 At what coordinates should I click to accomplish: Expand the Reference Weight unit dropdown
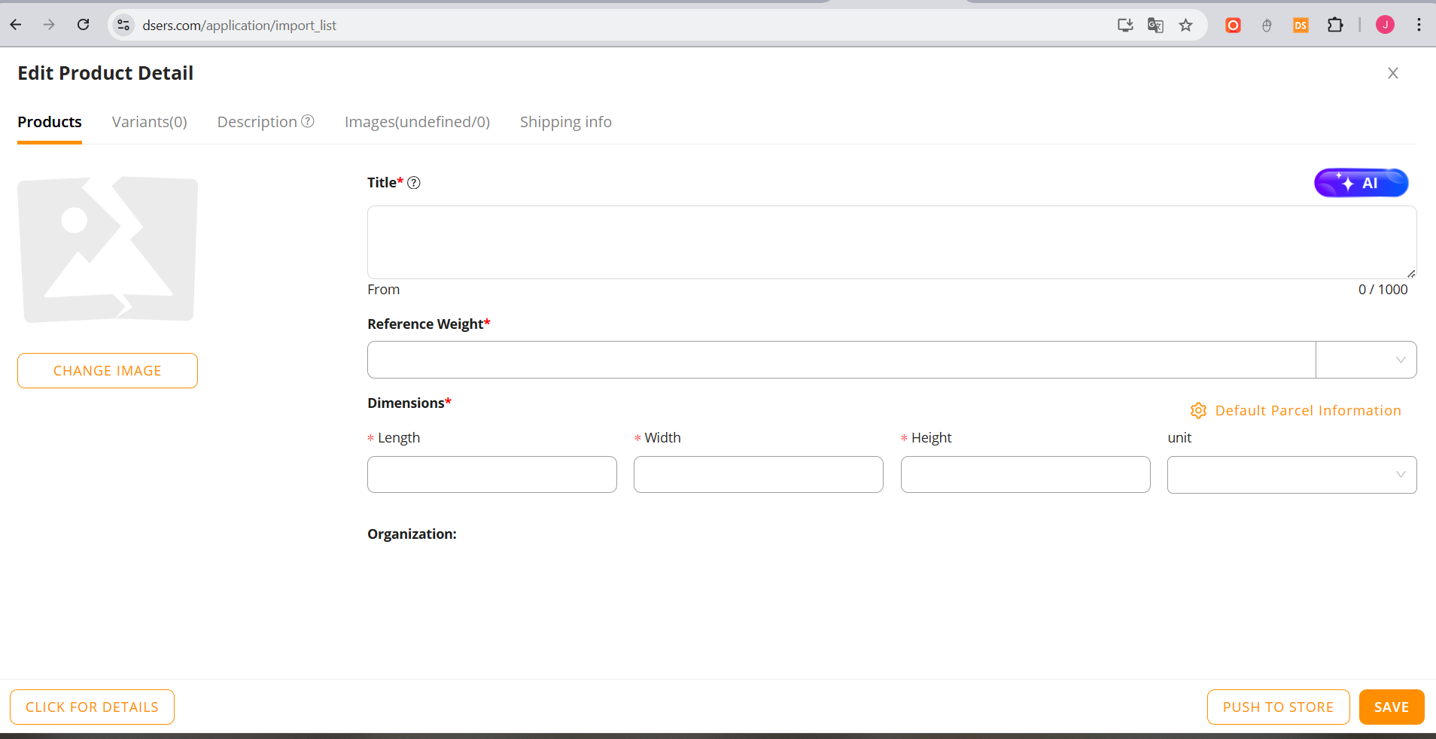click(1367, 360)
